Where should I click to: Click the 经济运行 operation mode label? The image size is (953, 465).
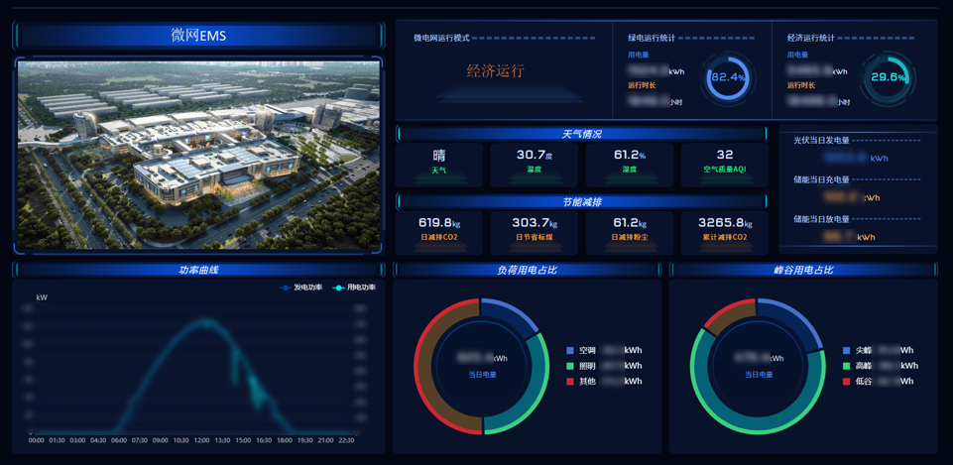pyautogui.click(x=495, y=71)
